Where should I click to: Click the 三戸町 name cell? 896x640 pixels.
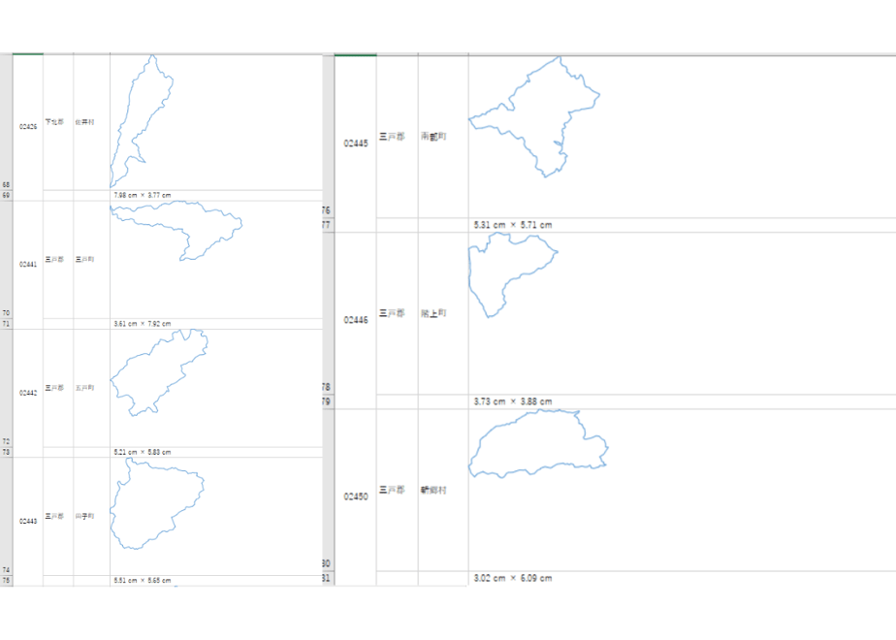point(91,260)
